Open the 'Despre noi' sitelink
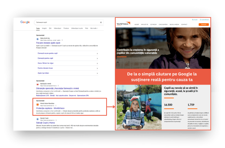This screenshot has height=148, width=225. tap(72, 96)
